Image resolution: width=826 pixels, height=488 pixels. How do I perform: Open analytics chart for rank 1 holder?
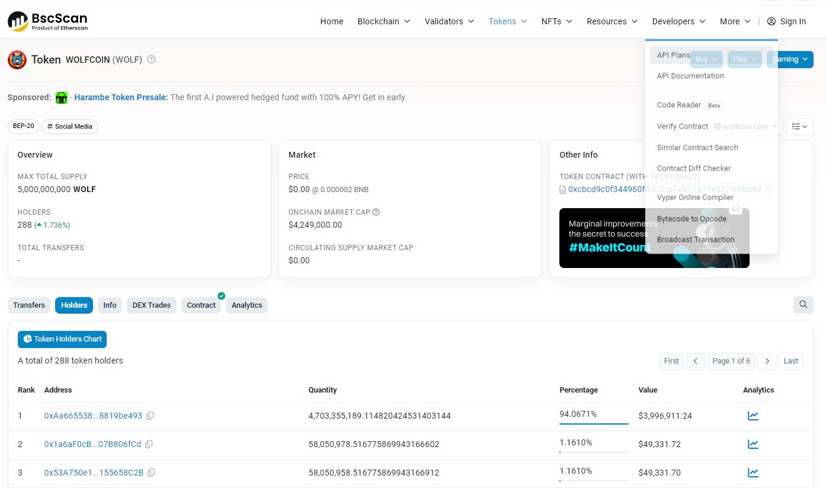(753, 416)
